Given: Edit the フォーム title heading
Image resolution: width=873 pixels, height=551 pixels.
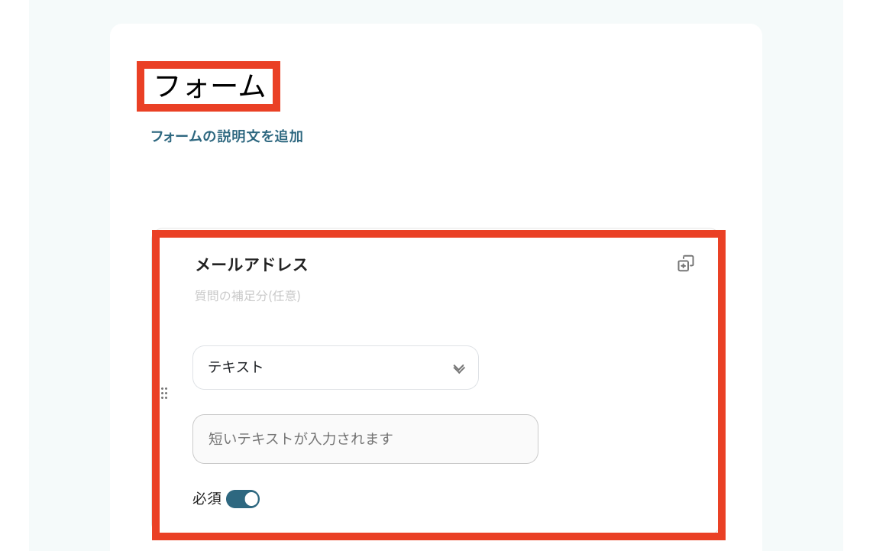Looking at the screenshot, I should point(209,86).
